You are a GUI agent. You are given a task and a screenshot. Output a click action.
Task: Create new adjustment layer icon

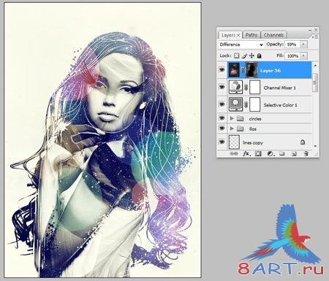click(271, 154)
